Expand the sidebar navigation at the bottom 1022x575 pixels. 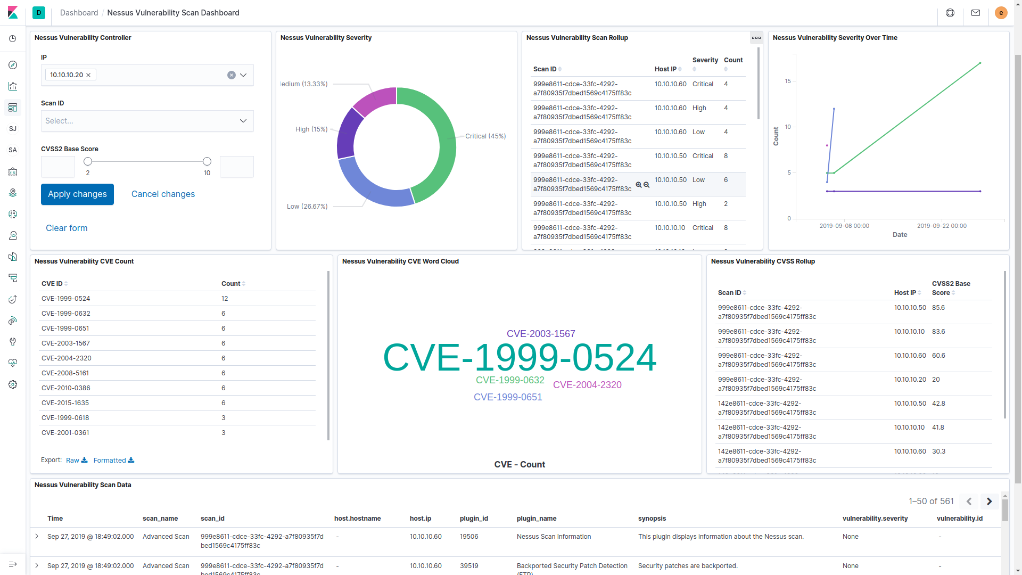13,564
